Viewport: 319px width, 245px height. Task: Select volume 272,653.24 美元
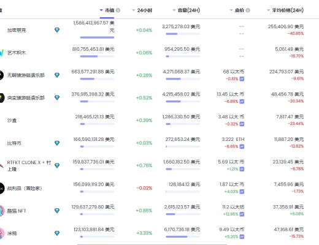coord(183,139)
